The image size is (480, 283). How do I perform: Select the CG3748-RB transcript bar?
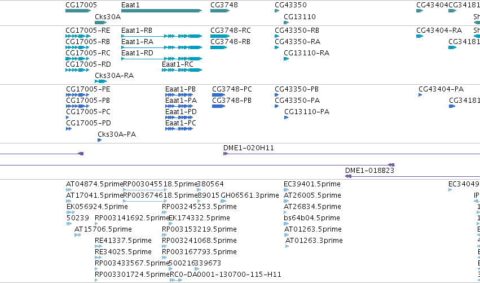219,47
